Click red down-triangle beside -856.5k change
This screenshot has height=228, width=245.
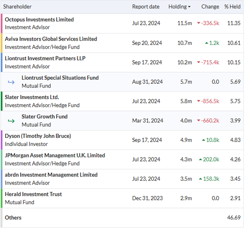[x=199, y=101]
